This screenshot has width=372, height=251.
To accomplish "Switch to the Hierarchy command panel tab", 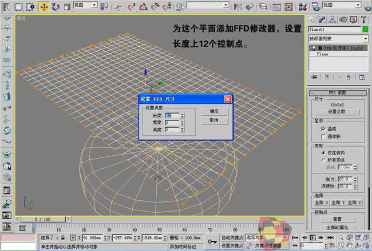I will click(333, 19).
